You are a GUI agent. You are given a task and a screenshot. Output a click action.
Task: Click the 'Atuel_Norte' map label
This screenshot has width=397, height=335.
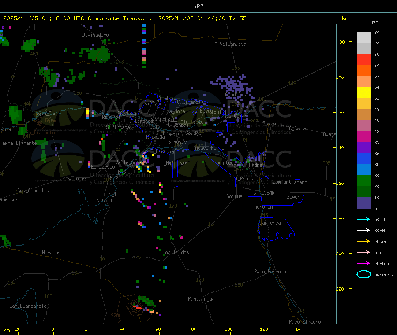pyautogui.click(x=210, y=148)
